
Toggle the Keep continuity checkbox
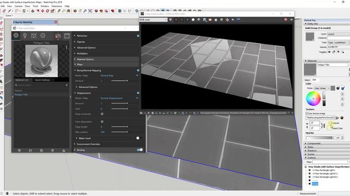tap(102, 114)
